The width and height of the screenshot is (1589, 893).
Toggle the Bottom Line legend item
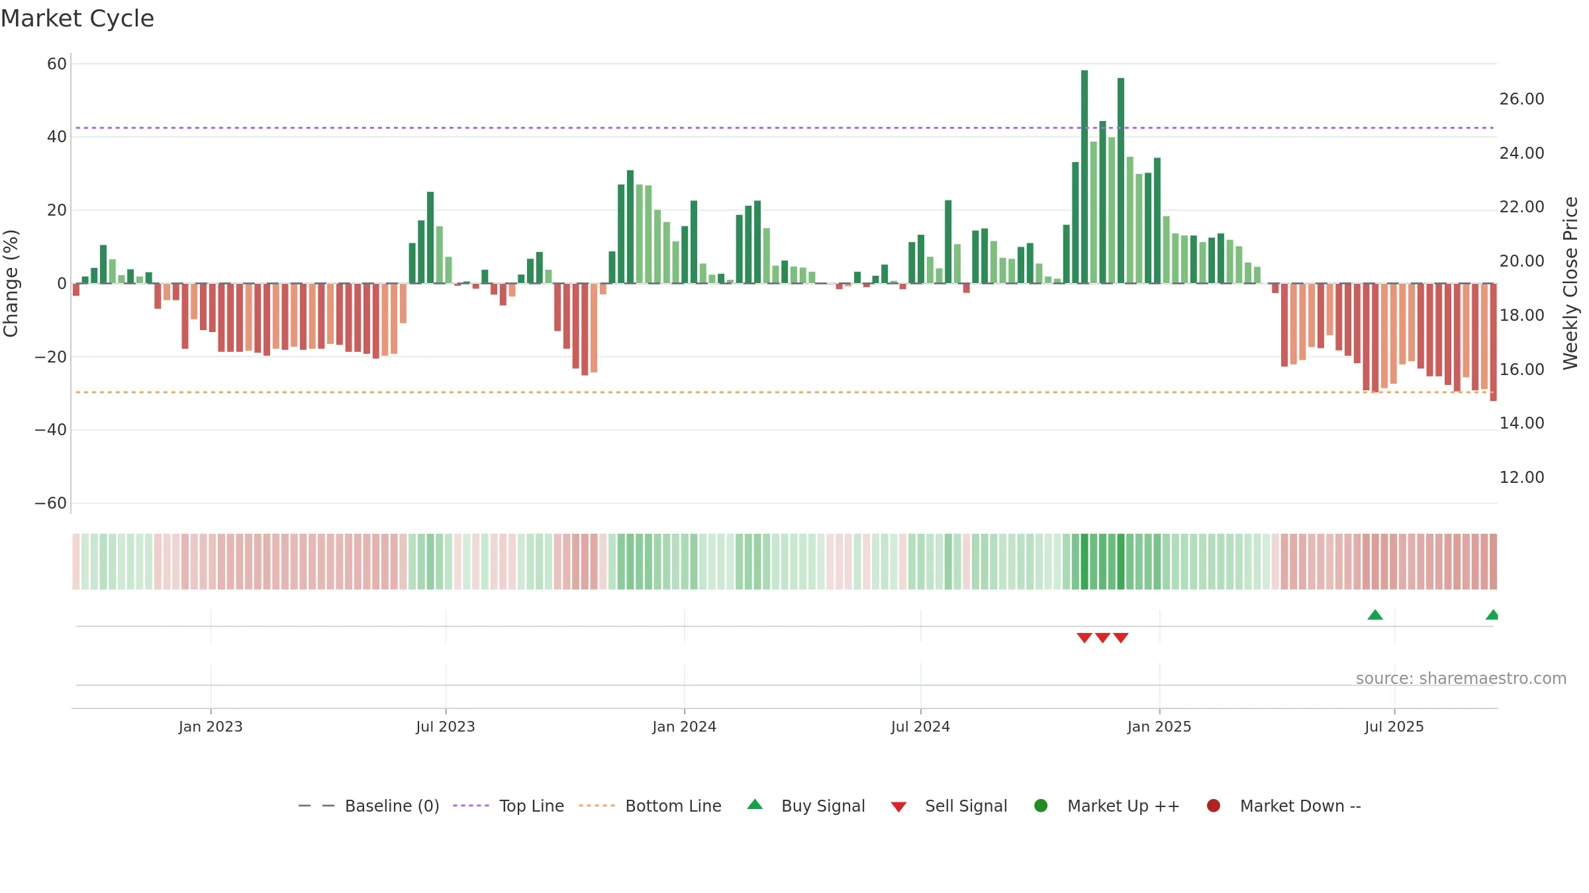650,806
